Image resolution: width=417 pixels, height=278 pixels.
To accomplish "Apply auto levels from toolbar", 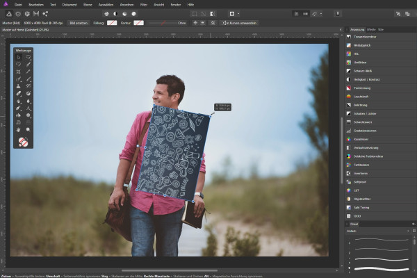I will (x=106, y=14).
